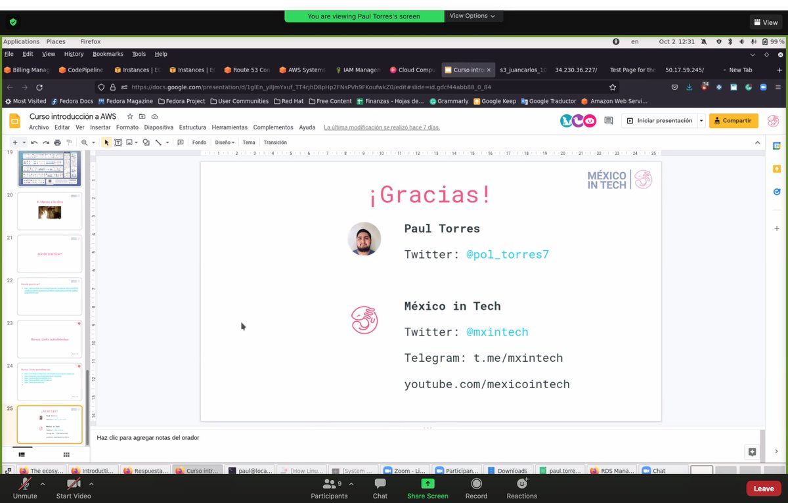The width and height of the screenshot is (788, 503).
Task: Add a comment with the comment icon
Action: point(181,142)
